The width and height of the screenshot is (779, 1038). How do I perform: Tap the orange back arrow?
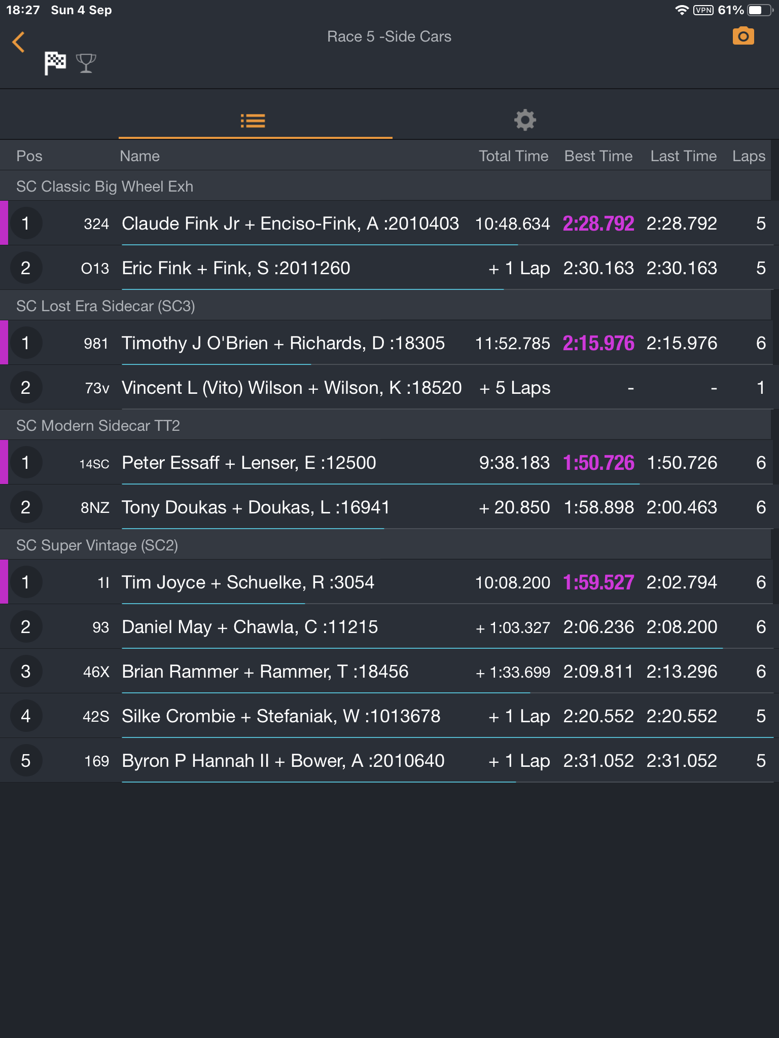(19, 42)
